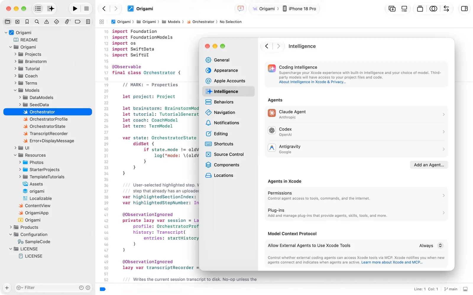Open the Coding Intelligence sparkle panel
The width and height of the screenshot is (473, 295).
pos(51,9)
